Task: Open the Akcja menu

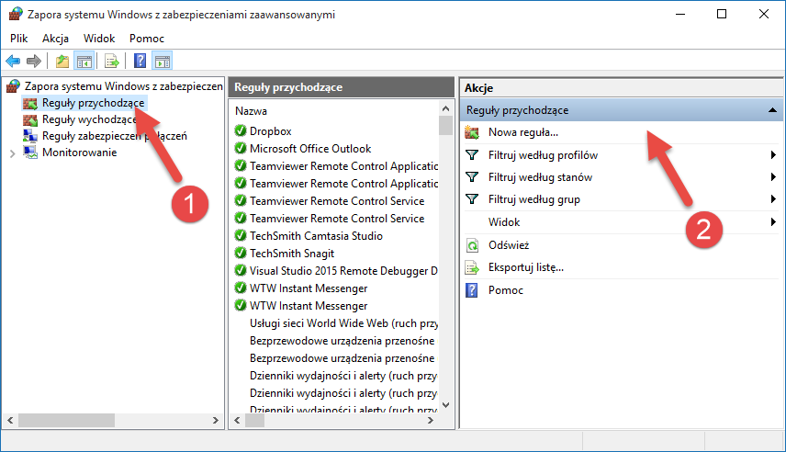Action: 55,39
